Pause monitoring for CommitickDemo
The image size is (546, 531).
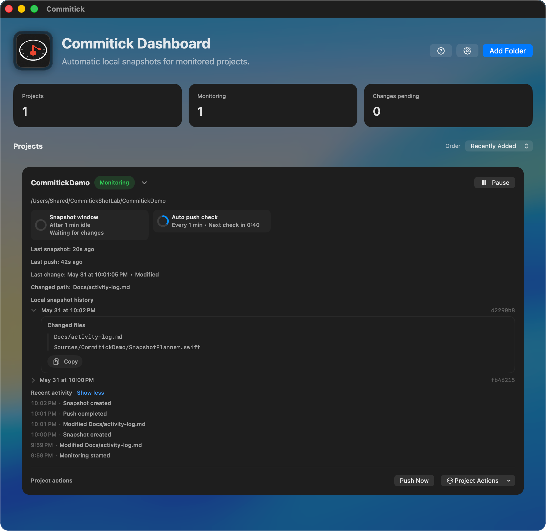point(494,183)
